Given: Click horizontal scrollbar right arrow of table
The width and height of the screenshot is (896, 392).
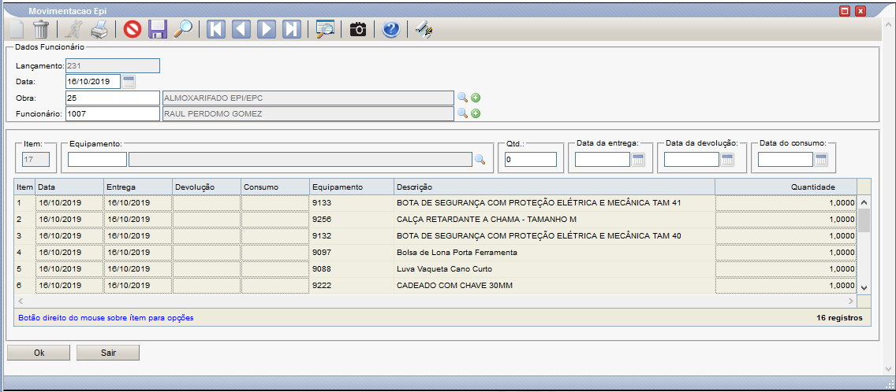Looking at the screenshot, I should tap(851, 301).
